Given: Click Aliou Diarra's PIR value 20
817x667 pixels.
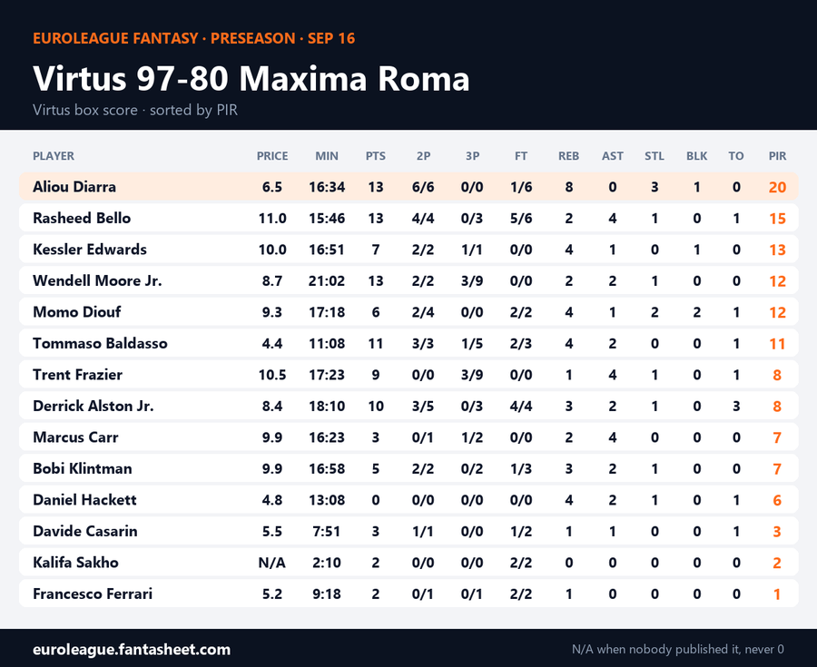Looking at the screenshot, I should click(x=777, y=187).
